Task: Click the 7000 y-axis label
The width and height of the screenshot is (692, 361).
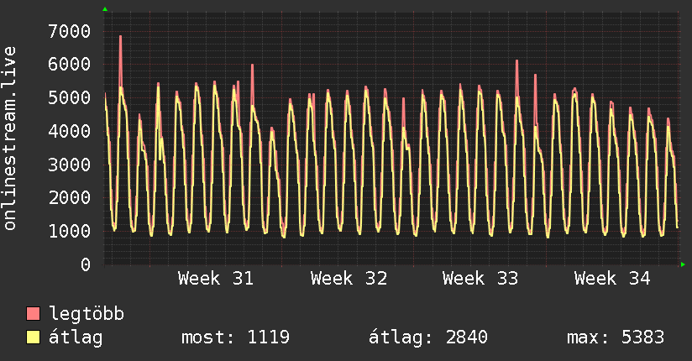Action: coord(70,31)
